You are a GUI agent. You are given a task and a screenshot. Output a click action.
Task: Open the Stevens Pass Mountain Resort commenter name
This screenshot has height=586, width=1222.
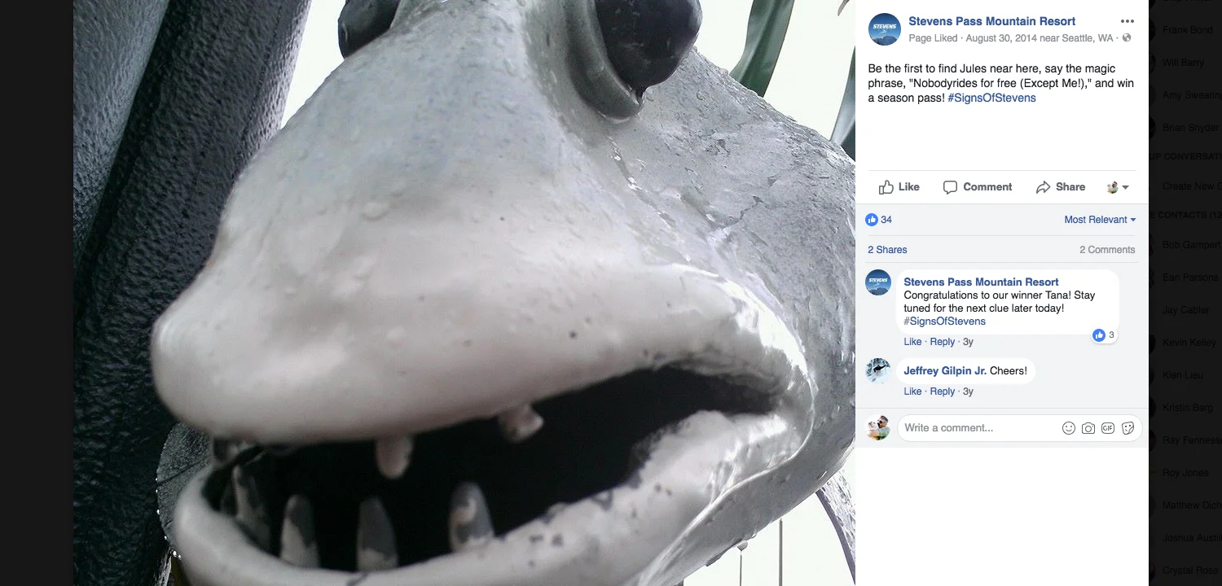click(x=981, y=282)
